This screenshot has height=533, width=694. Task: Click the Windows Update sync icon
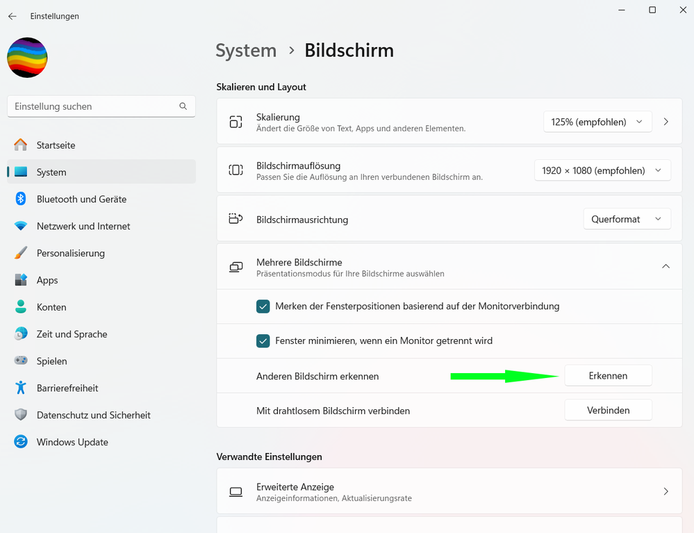pos(21,442)
